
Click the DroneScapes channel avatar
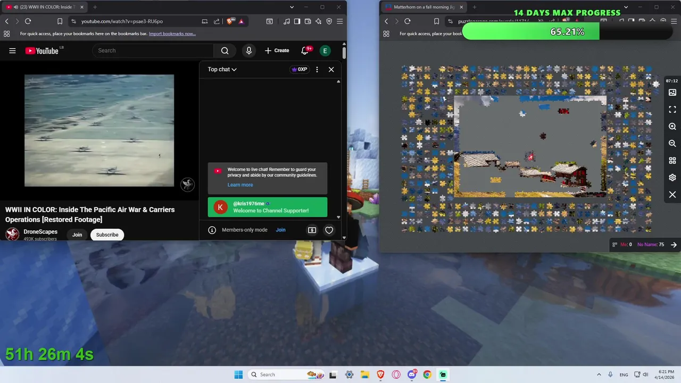tap(12, 234)
